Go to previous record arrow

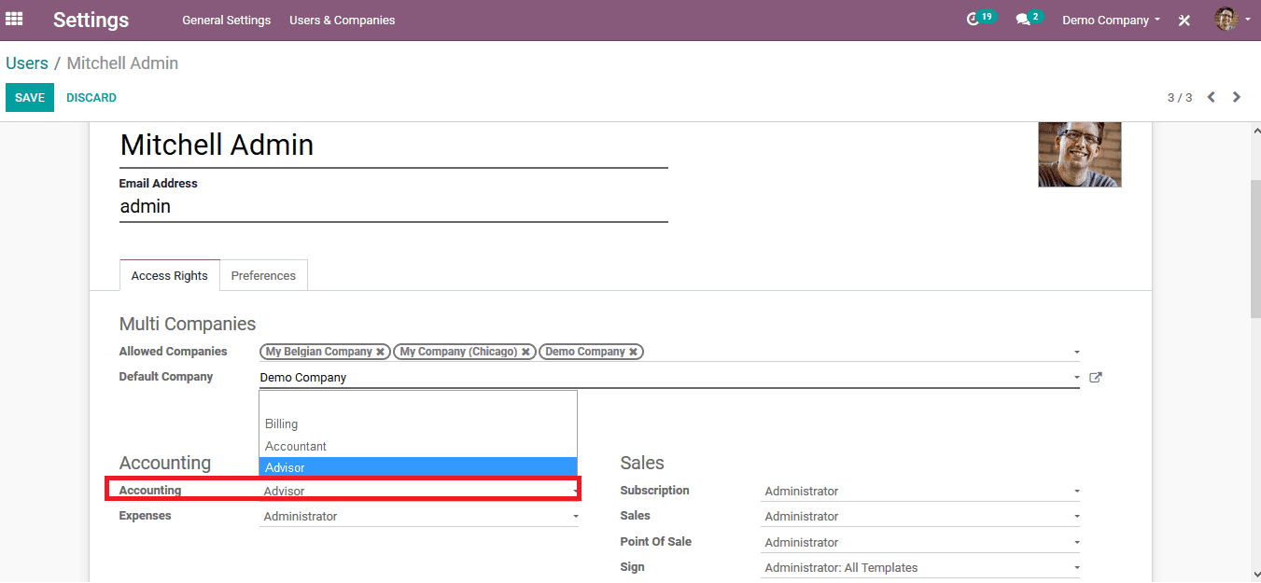(x=1212, y=97)
